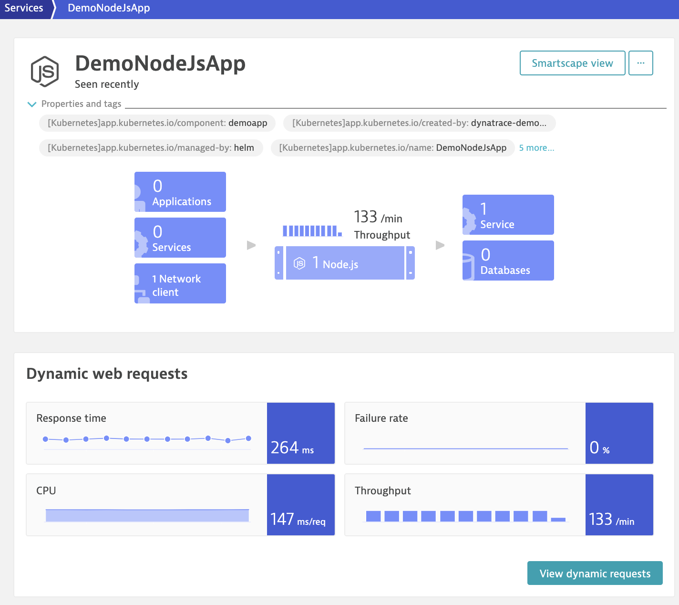Open the Response time chart card
The width and height of the screenshot is (679, 605).
tap(181, 433)
